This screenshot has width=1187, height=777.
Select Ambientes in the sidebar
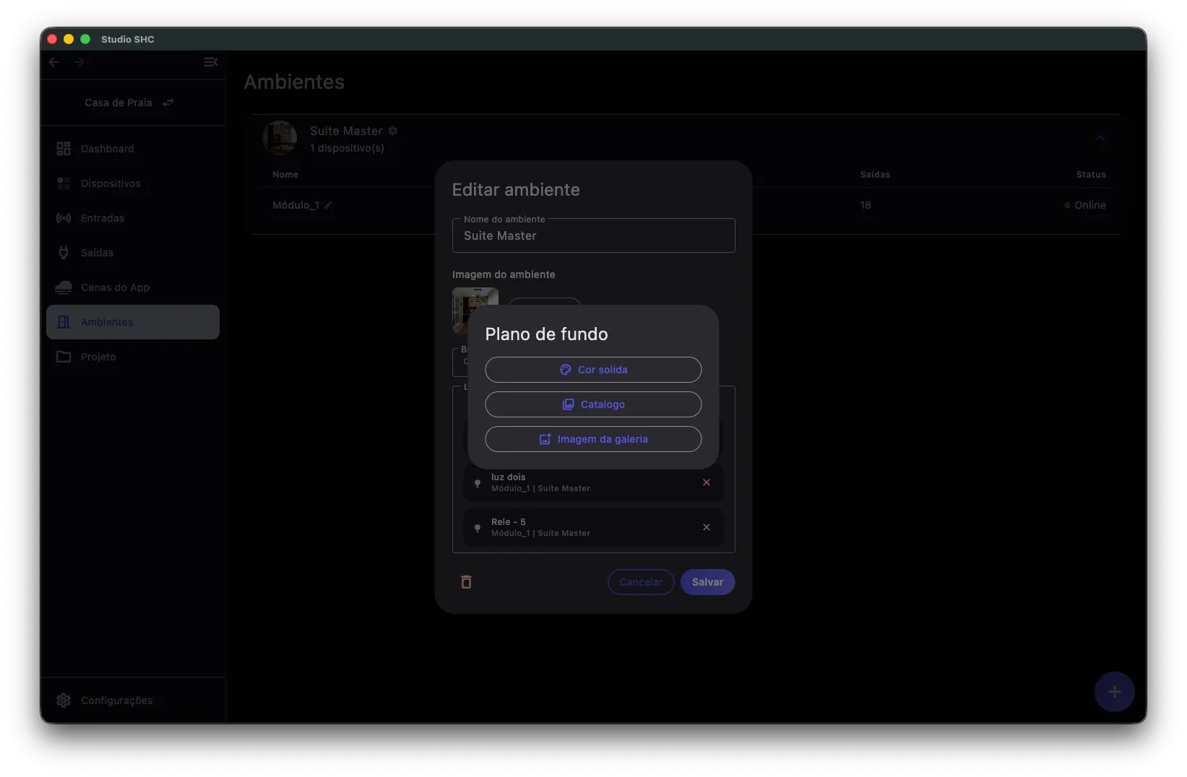133,322
